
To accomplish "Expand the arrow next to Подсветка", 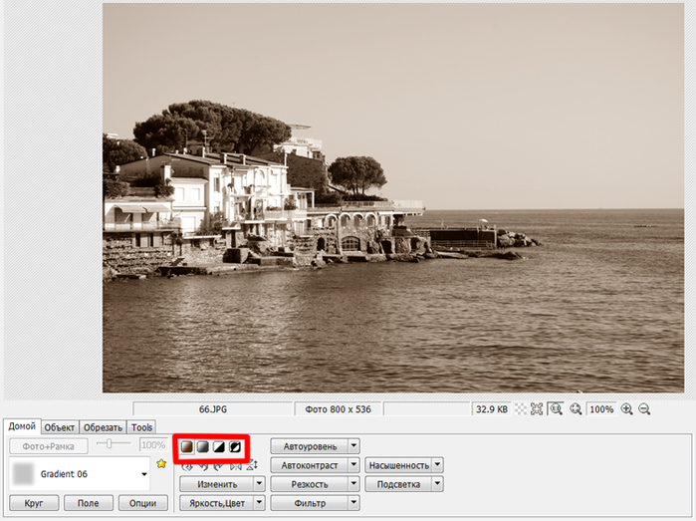I will tap(438, 484).
